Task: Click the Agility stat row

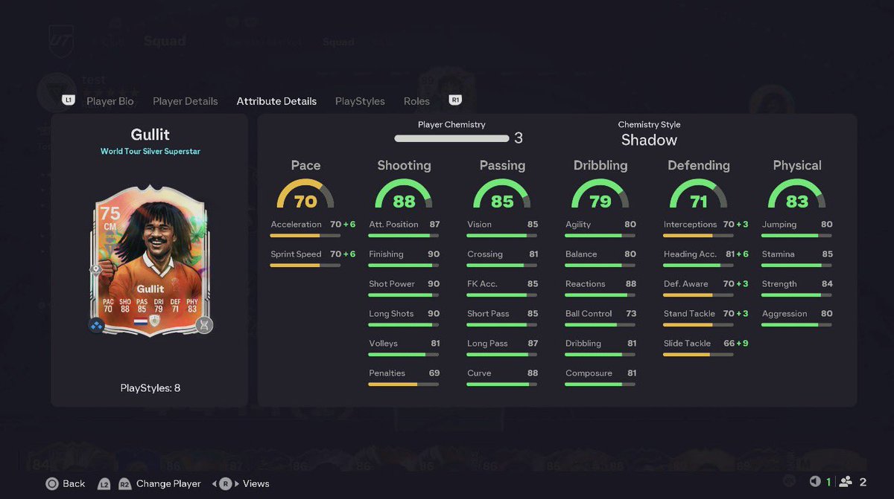Action: (600, 228)
